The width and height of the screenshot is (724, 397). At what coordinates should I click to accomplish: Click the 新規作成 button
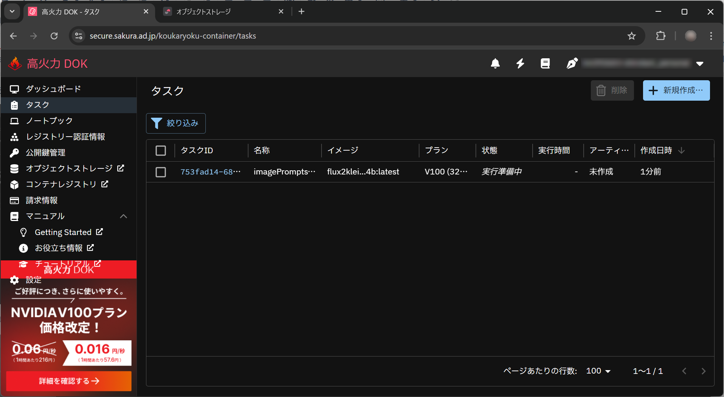tap(676, 90)
